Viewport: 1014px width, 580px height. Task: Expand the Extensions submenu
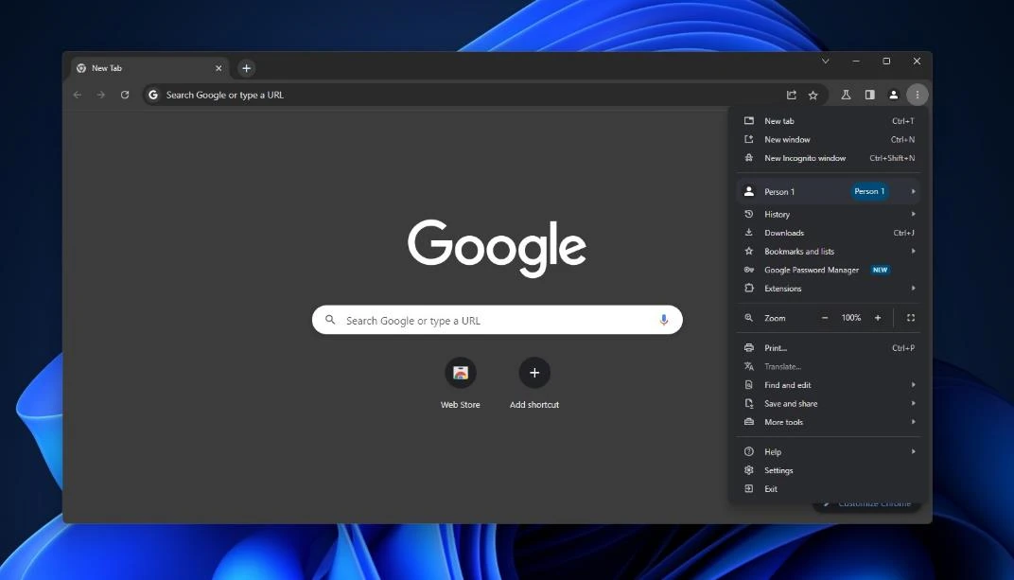tap(829, 289)
